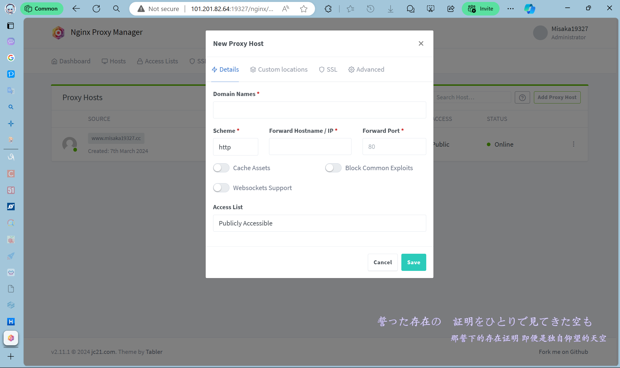Add a new tab with plus
Image resolution: width=620 pixels, height=368 pixels.
tap(11, 356)
